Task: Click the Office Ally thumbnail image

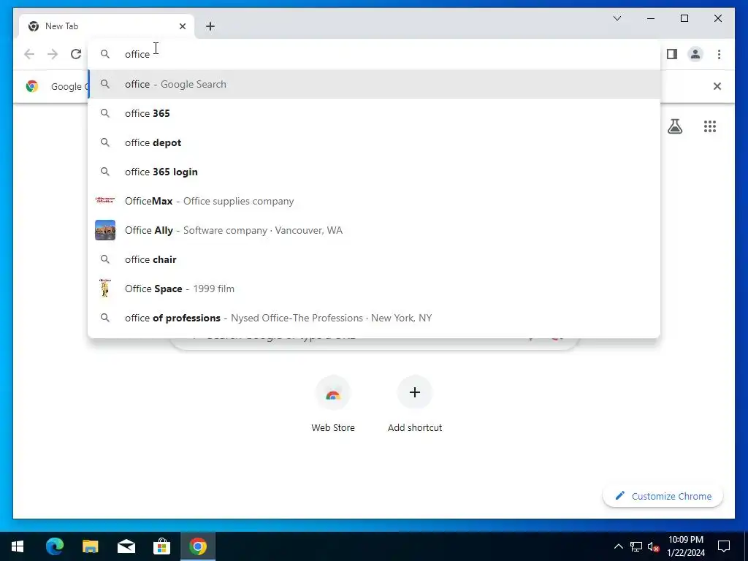Action: 105,230
